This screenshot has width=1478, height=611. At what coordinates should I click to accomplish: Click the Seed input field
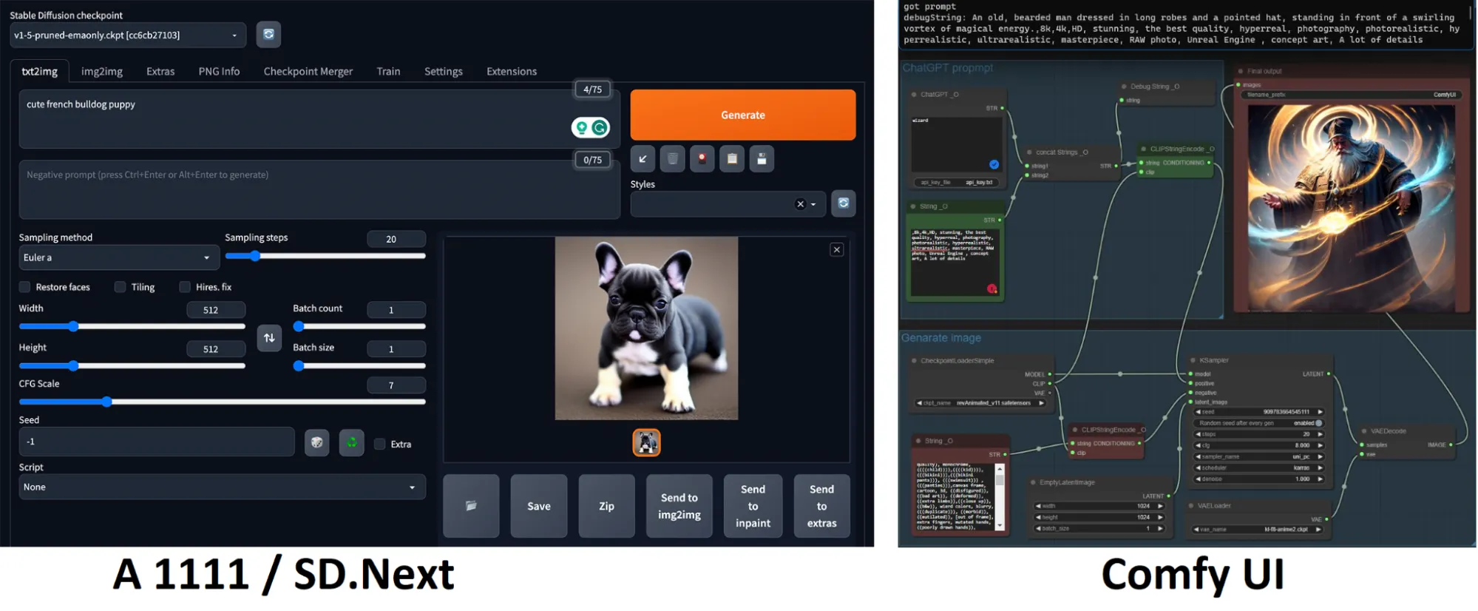pyautogui.click(x=157, y=442)
